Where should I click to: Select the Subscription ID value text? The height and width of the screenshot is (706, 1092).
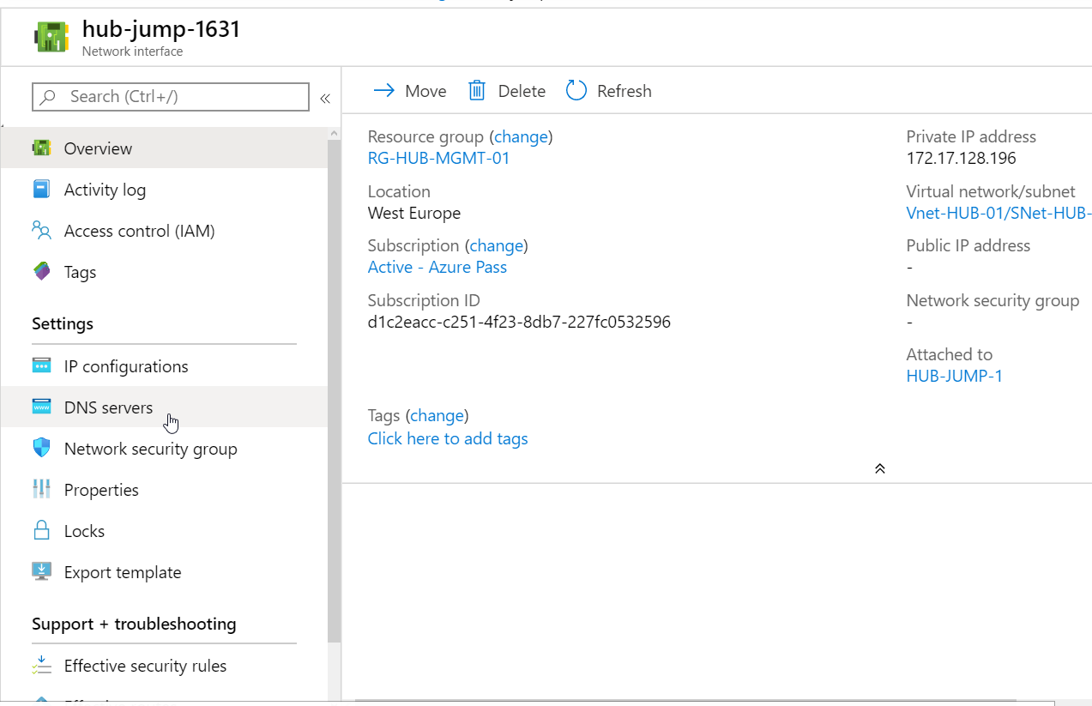(519, 322)
